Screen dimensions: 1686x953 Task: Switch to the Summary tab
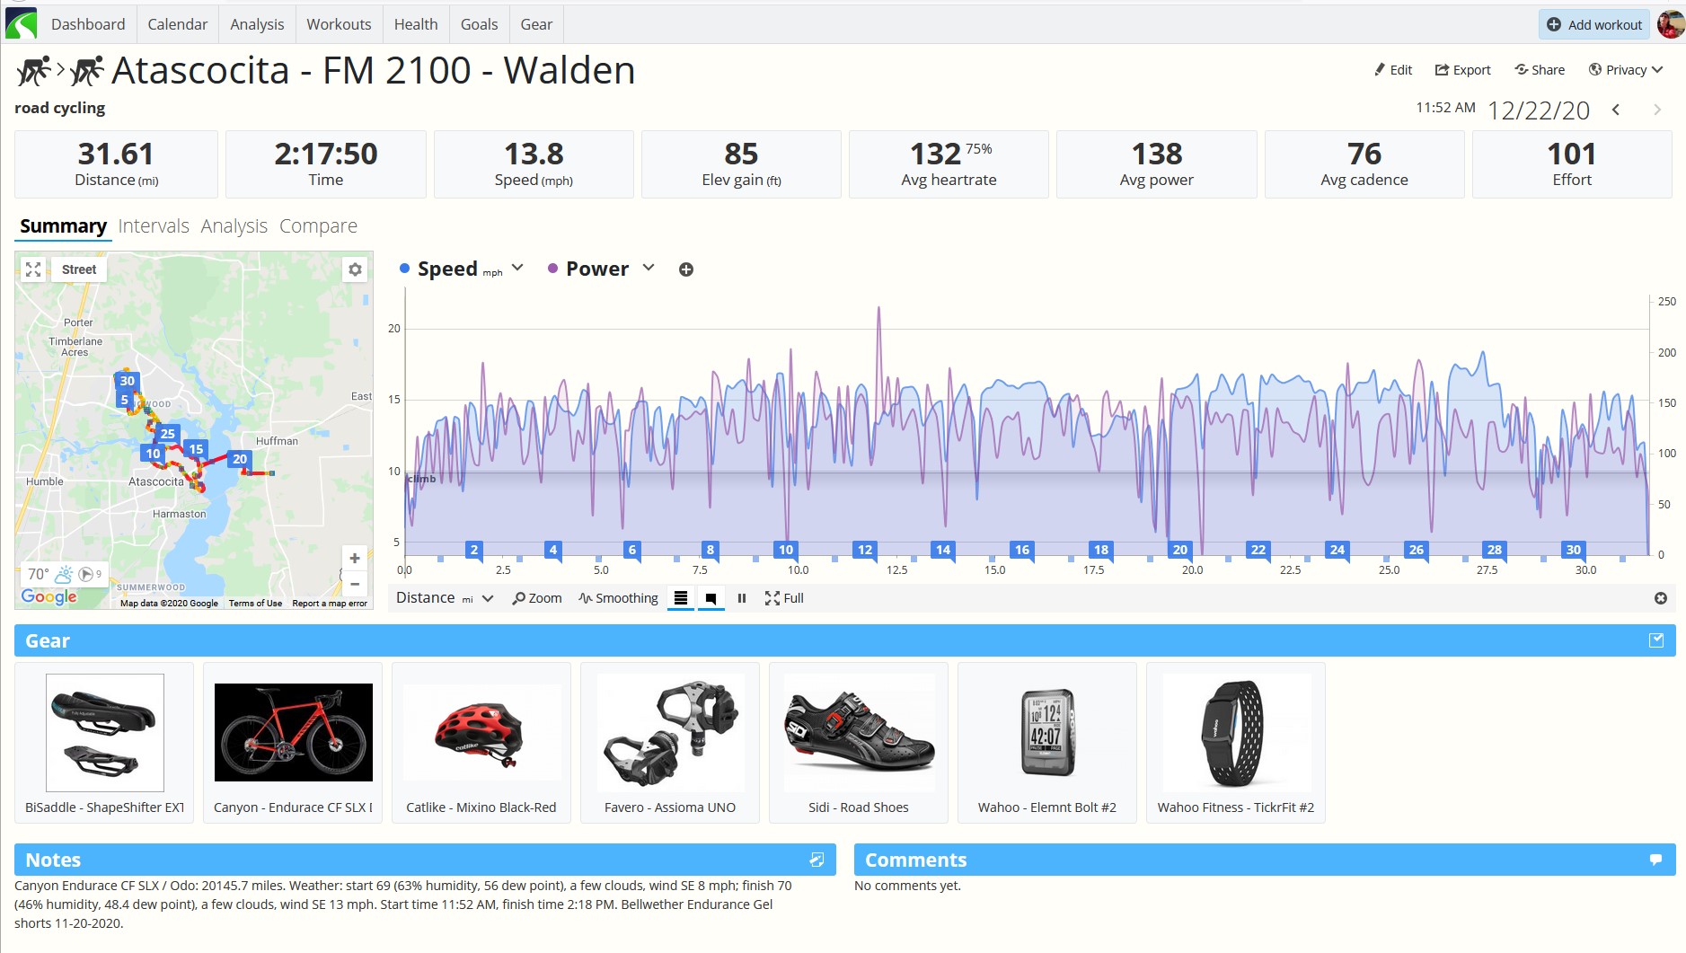coord(63,226)
